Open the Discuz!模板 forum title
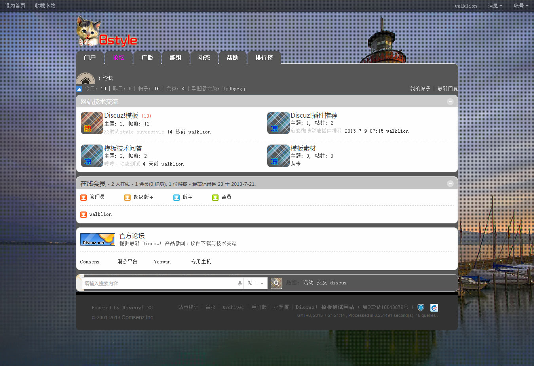The image size is (534, 366). pyautogui.click(x=121, y=116)
